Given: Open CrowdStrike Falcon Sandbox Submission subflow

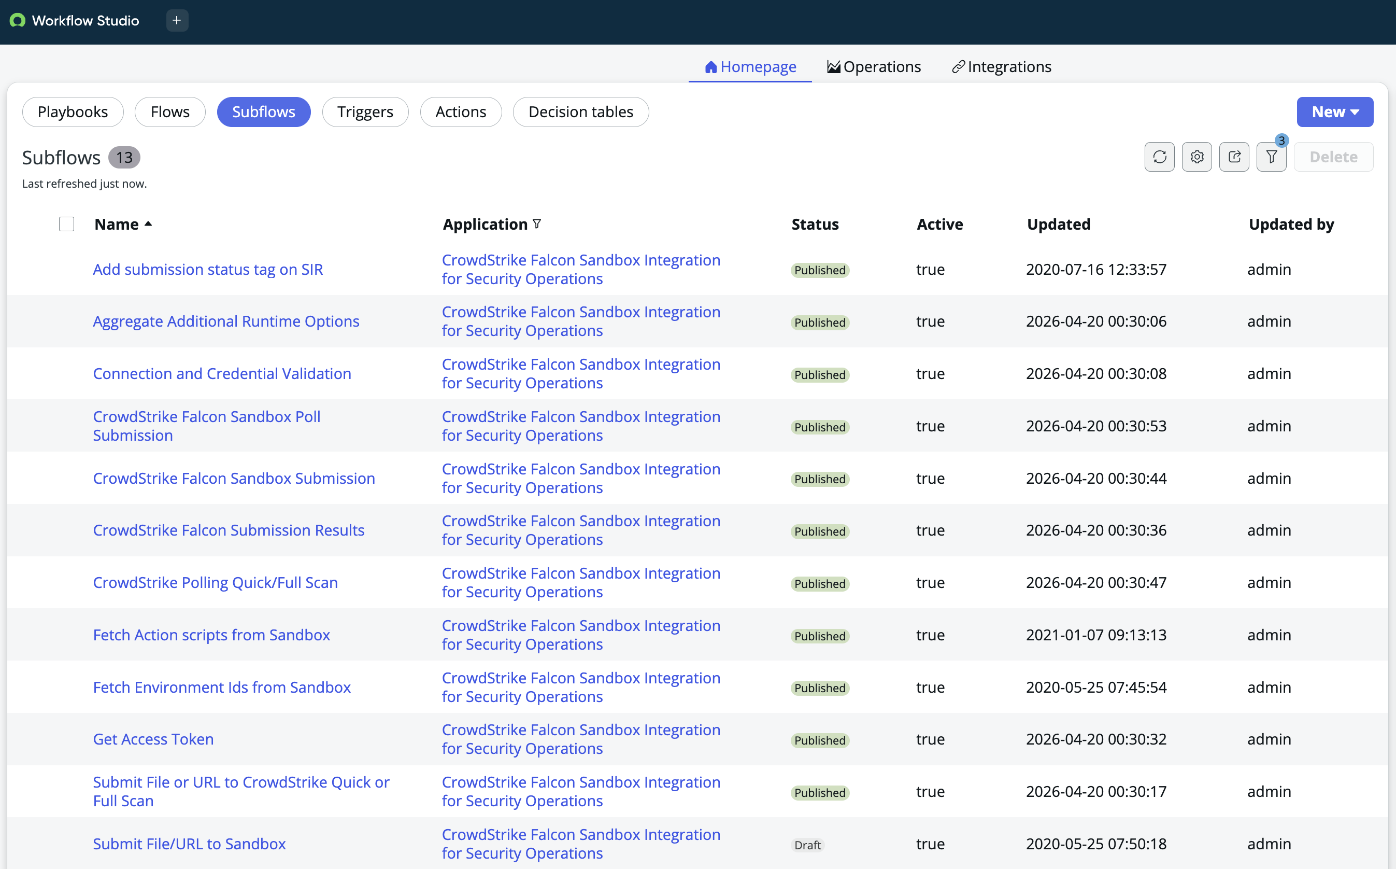Looking at the screenshot, I should [234, 478].
